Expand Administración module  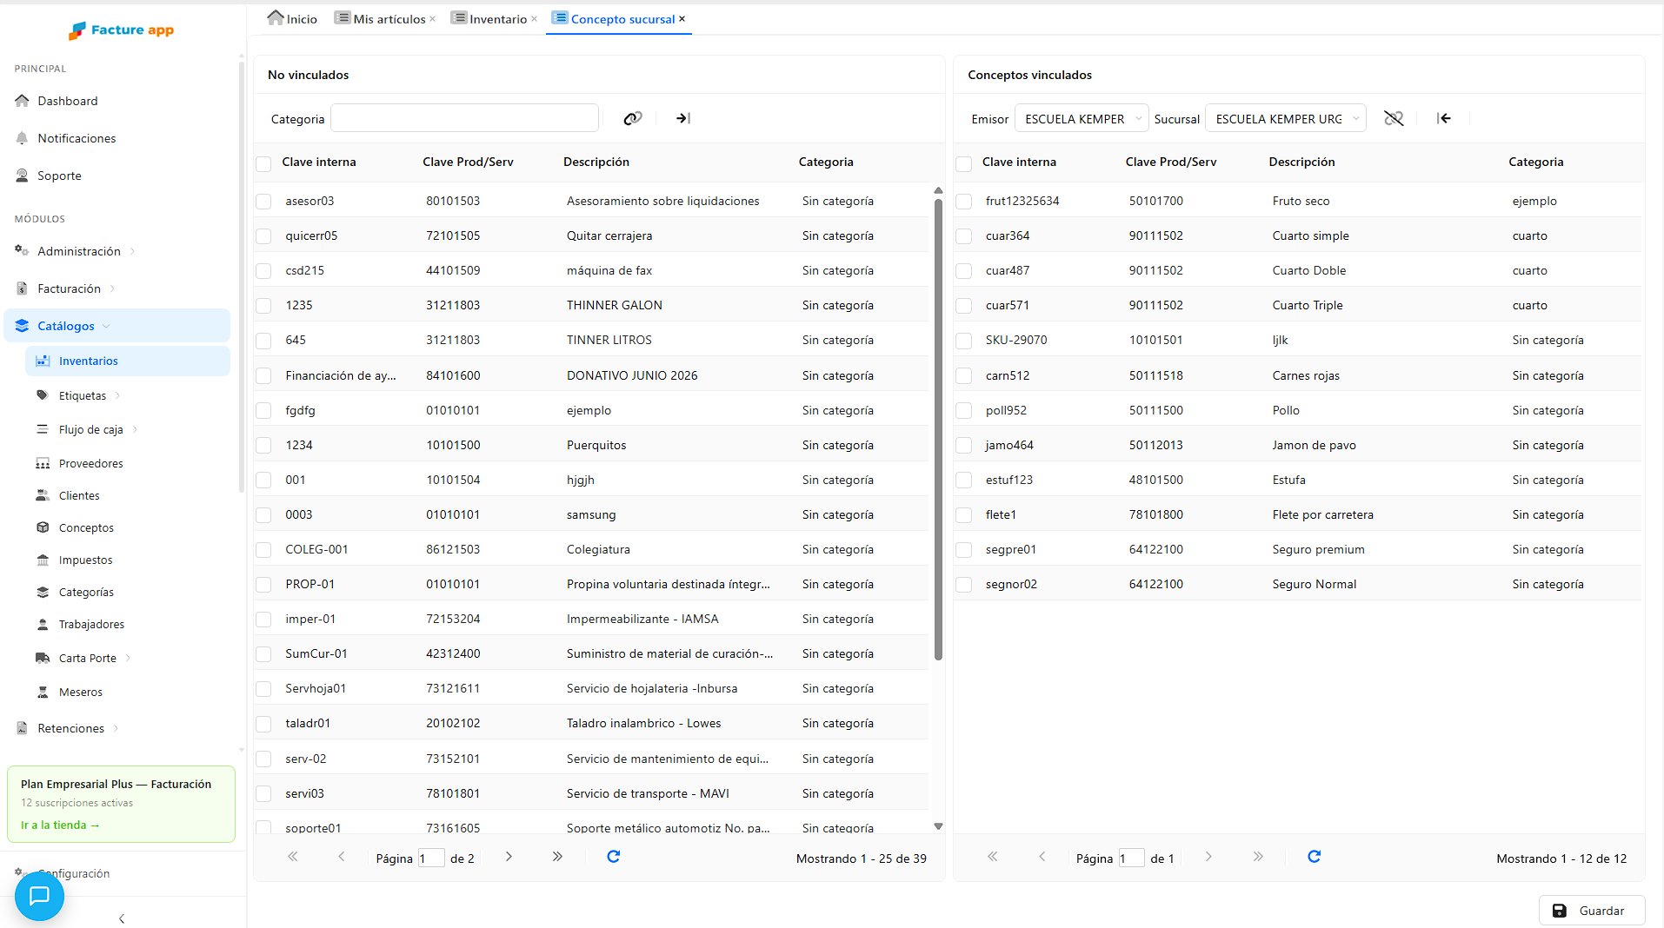pos(79,251)
